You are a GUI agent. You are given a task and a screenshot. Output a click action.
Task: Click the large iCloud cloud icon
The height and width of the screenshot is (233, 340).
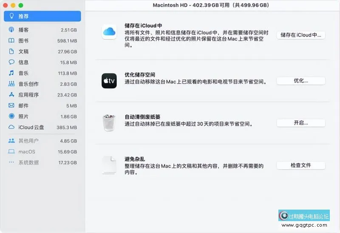pos(109,32)
